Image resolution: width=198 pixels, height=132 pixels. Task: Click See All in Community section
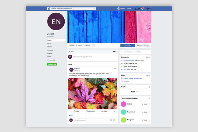148,57
